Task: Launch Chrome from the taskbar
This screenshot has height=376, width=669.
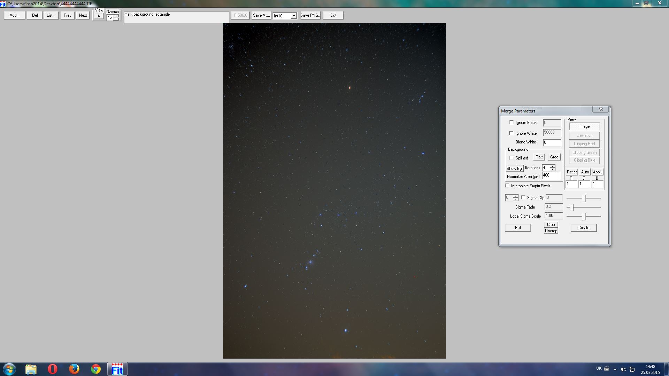Action: pos(96,369)
